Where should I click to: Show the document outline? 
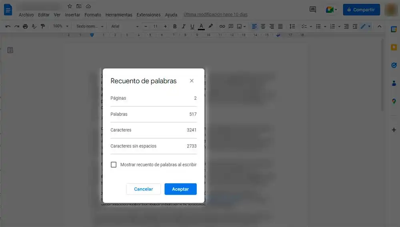click(x=10, y=50)
